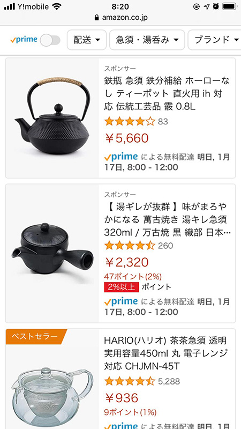View star ratings with 5,288 reviews

pos(130,381)
